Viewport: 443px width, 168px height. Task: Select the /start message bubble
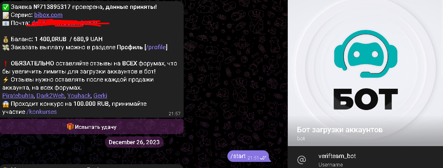coord(249,156)
